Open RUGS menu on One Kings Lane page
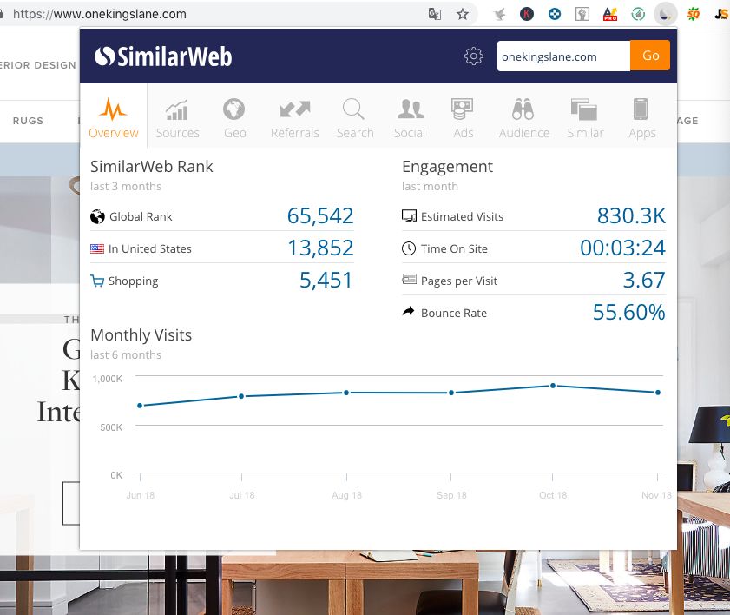The height and width of the screenshot is (615, 730). [28, 121]
